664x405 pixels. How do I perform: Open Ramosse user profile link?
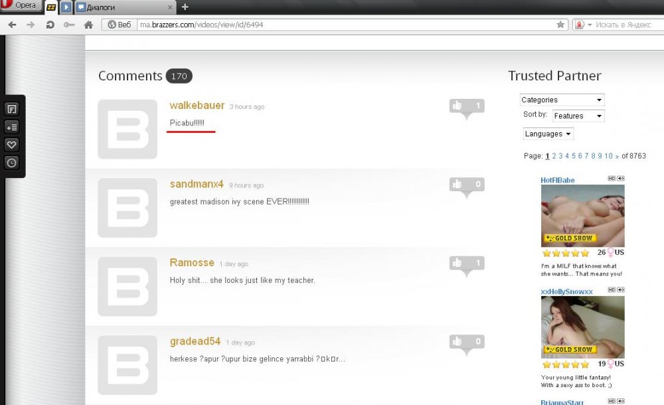click(x=192, y=262)
